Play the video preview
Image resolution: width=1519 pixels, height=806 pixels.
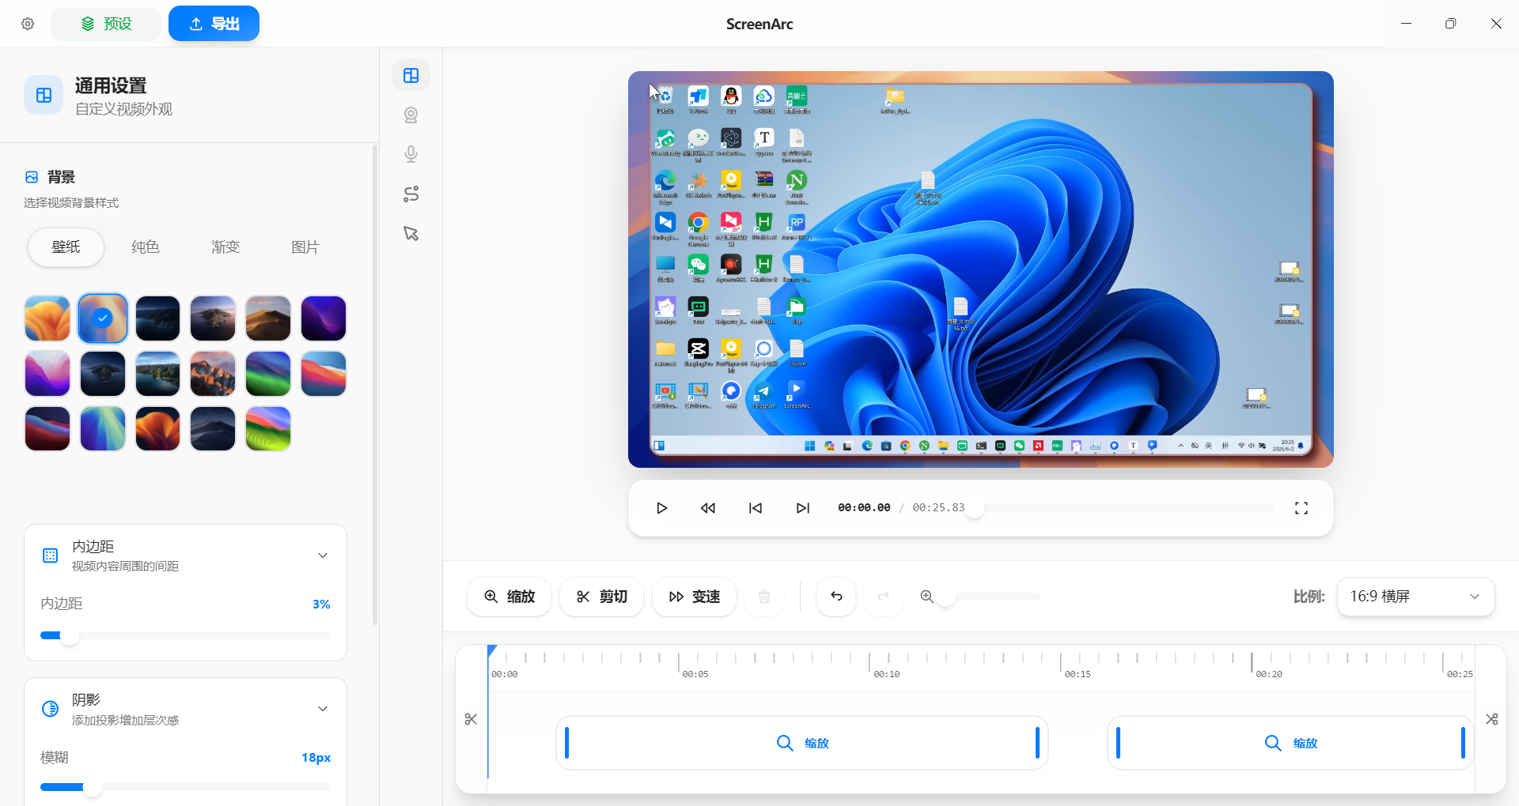click(x=661, y=508)
